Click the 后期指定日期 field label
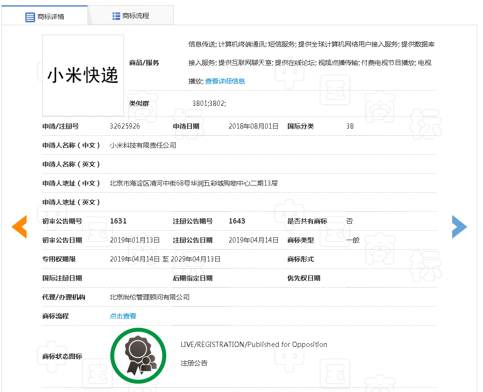The image size is (483, 392). click(193, 278)
